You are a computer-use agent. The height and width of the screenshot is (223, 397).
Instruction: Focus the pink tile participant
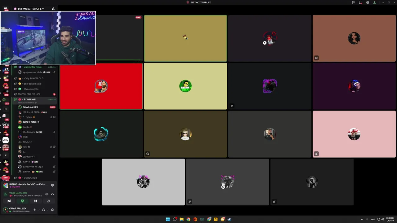[354, 134]
